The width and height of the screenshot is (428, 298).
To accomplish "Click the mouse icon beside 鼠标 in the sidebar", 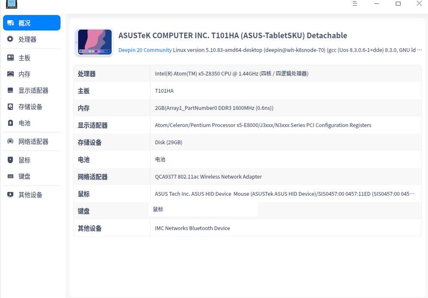I will pyautogui.click(x=10, y=160).
